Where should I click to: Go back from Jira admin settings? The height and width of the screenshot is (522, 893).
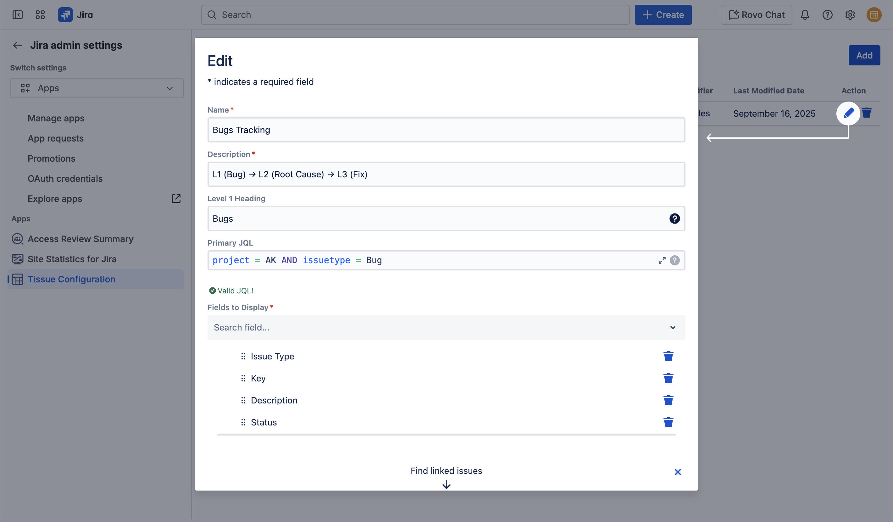pyautogui.click(x=17, y=45)
